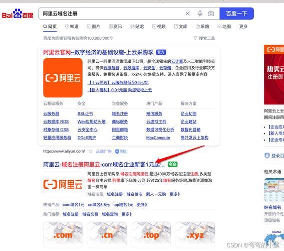Image resolution: width=284 pixels, height=251 pixels.
Task: Click the 官方 badge icon
Action: pyautogui.click(x=161, y=52)
